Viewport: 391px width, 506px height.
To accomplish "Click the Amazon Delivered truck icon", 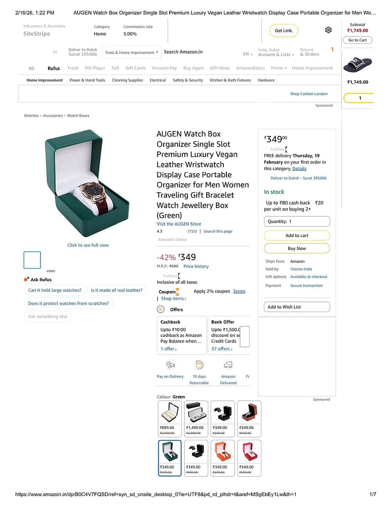I will [x=228, y=365].
